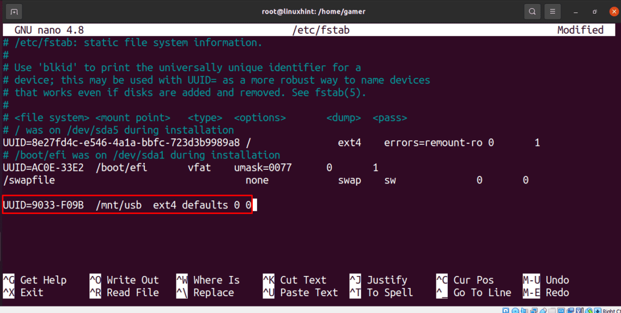Screen dimensions: 621x313
Task: Click the VirtualBox USB device status icon
Action: 544,311
